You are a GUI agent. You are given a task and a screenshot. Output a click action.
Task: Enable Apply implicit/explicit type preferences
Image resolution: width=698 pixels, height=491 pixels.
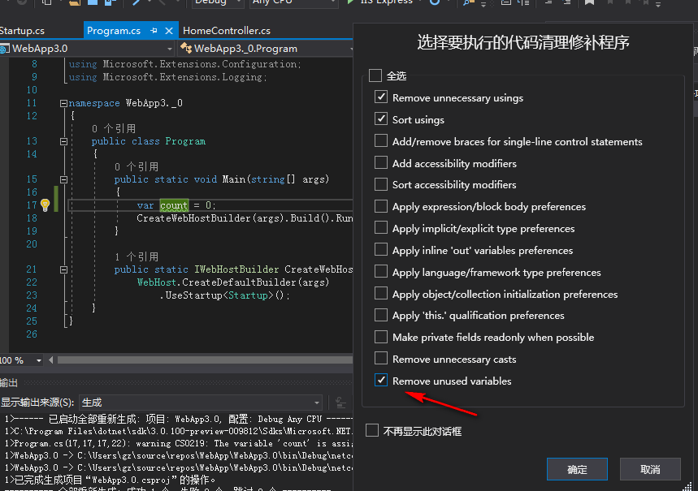coord(381,228)
